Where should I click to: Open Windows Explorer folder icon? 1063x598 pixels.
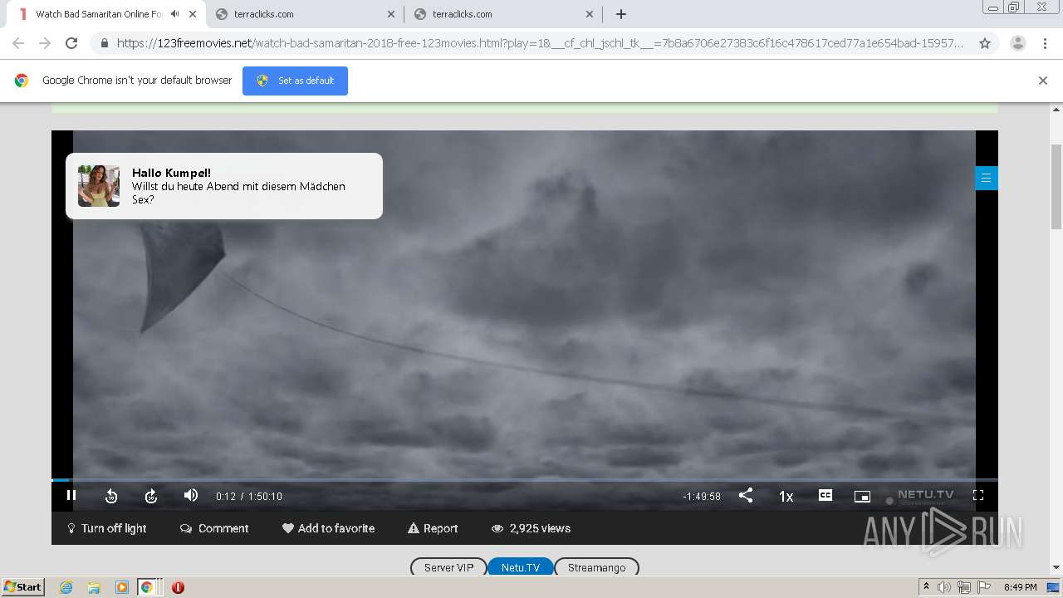coord(94,587)
